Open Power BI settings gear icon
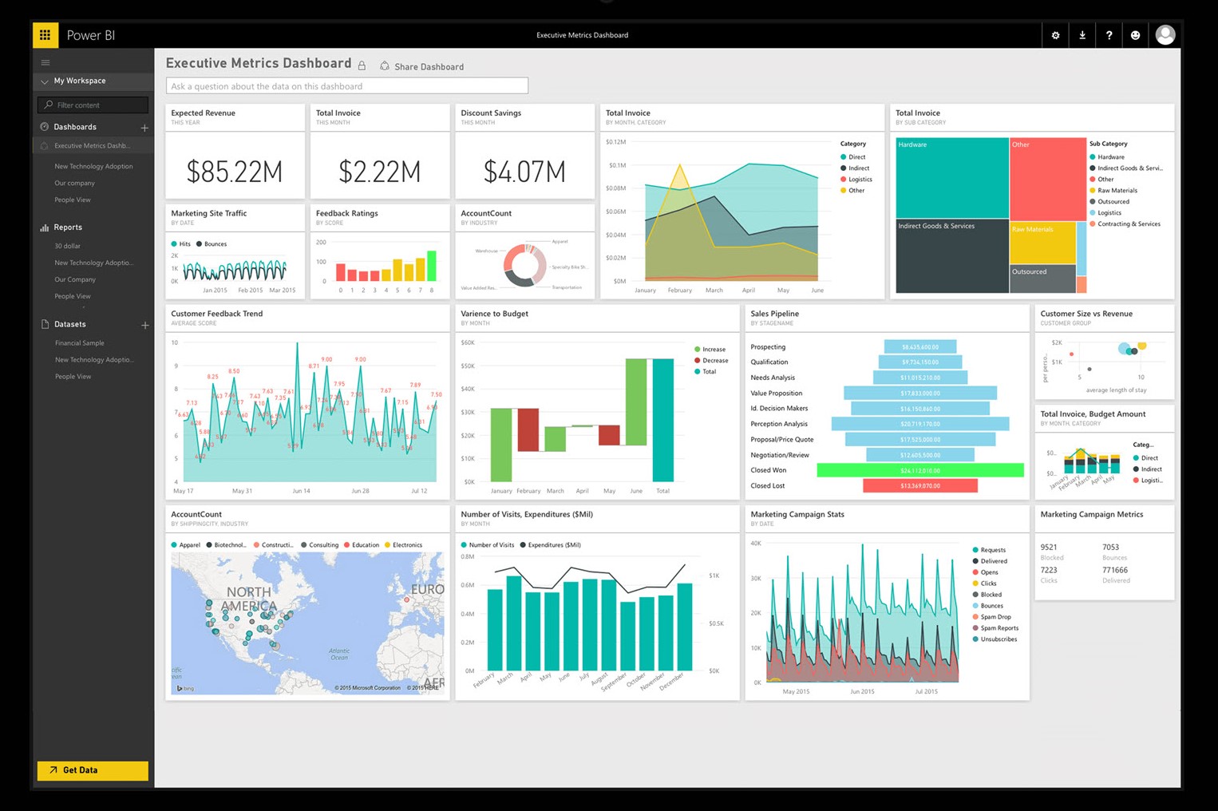Screen dimensions: 1218x811 coord(1055,34)
